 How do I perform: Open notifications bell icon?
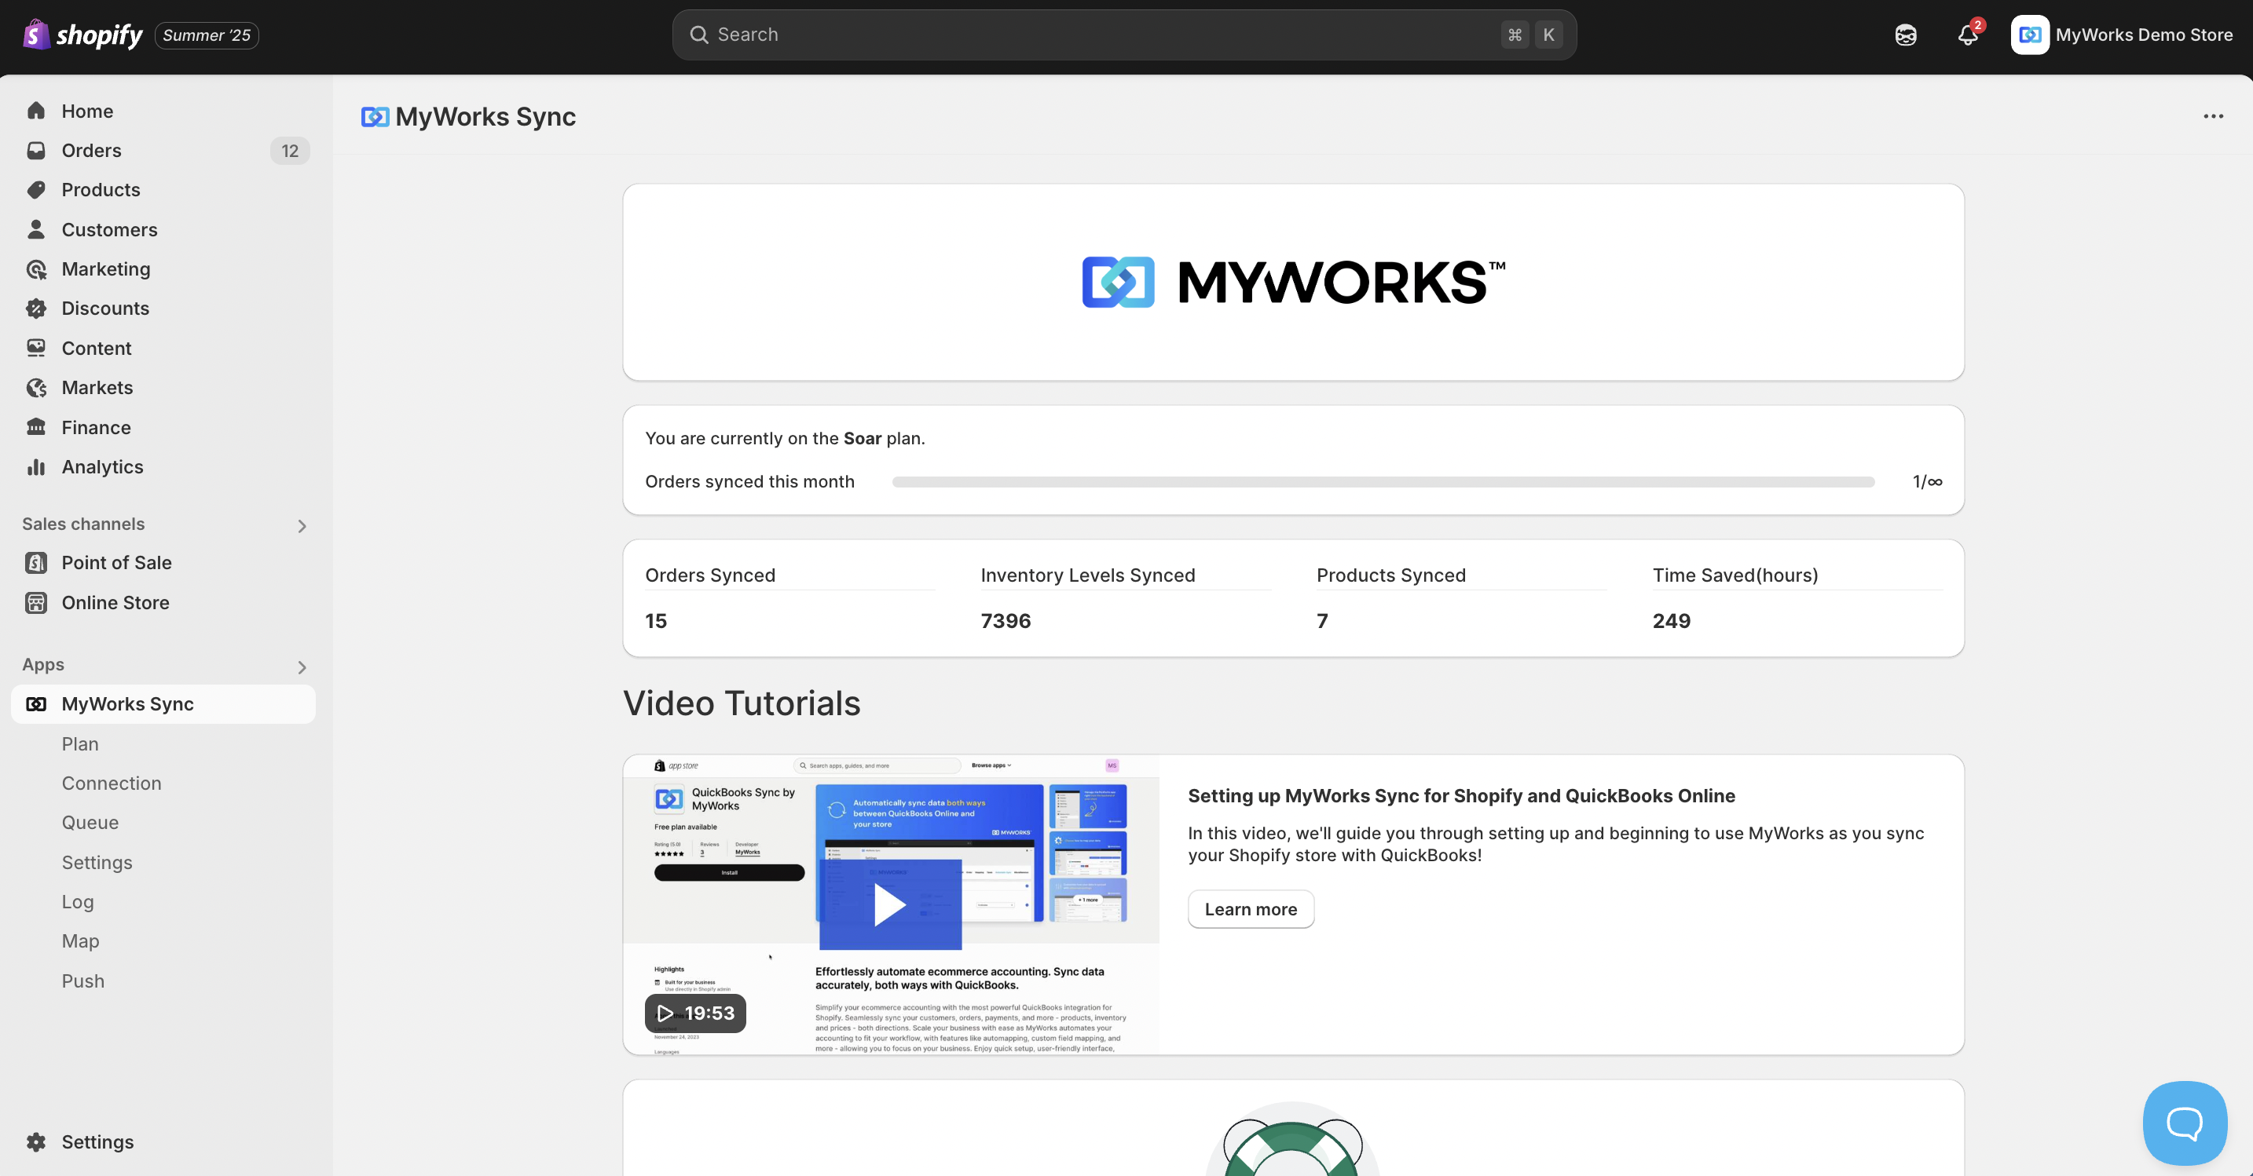click(x=1967, y=35)
